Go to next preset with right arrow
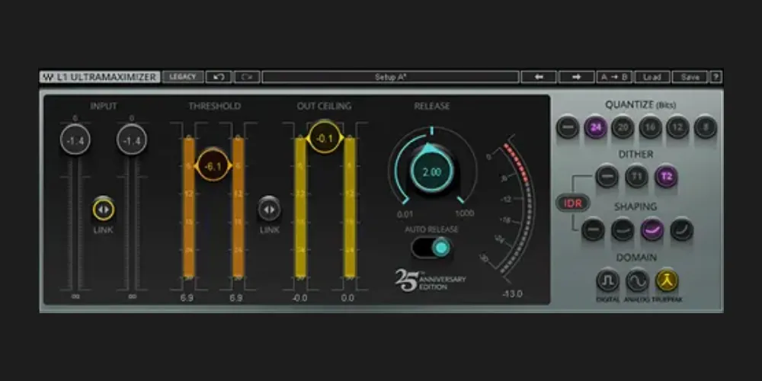This screenshot has width=762, height=381. pos(576,77)
